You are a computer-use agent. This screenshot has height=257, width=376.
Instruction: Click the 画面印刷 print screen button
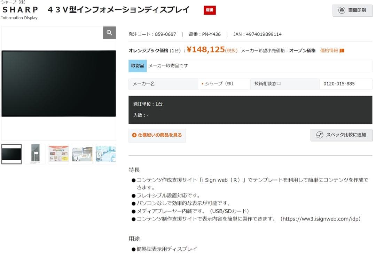click(352, 10)
